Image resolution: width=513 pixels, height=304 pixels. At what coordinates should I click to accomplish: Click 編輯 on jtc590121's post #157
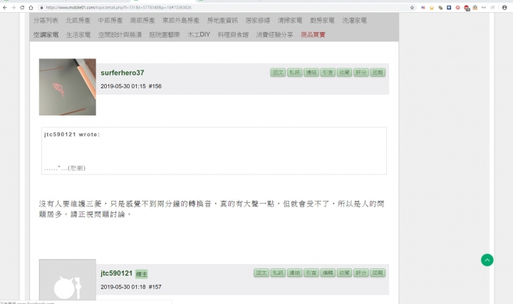click(x=328, y=273)
